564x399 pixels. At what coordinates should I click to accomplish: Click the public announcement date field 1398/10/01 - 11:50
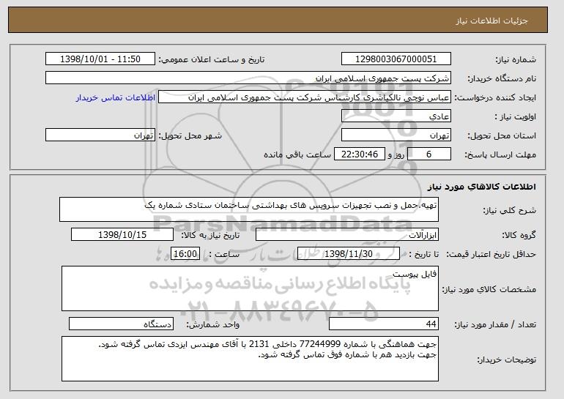[100, 59]
